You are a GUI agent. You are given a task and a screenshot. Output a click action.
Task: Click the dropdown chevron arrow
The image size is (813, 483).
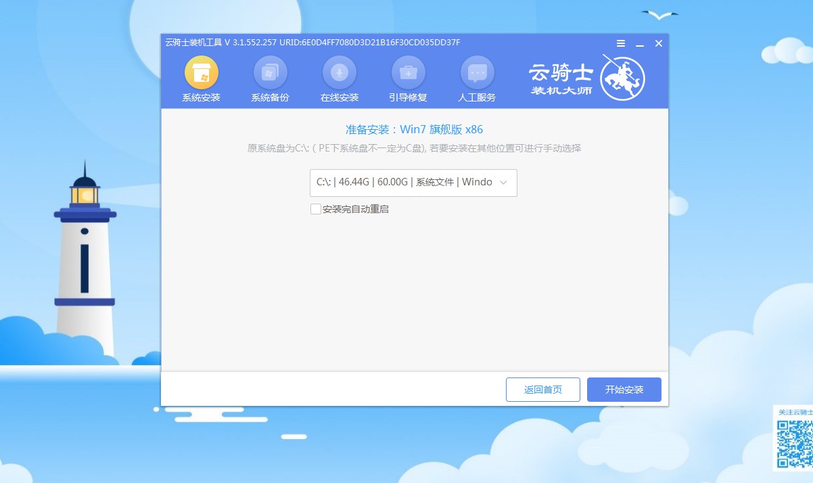[x=503, y=183]
